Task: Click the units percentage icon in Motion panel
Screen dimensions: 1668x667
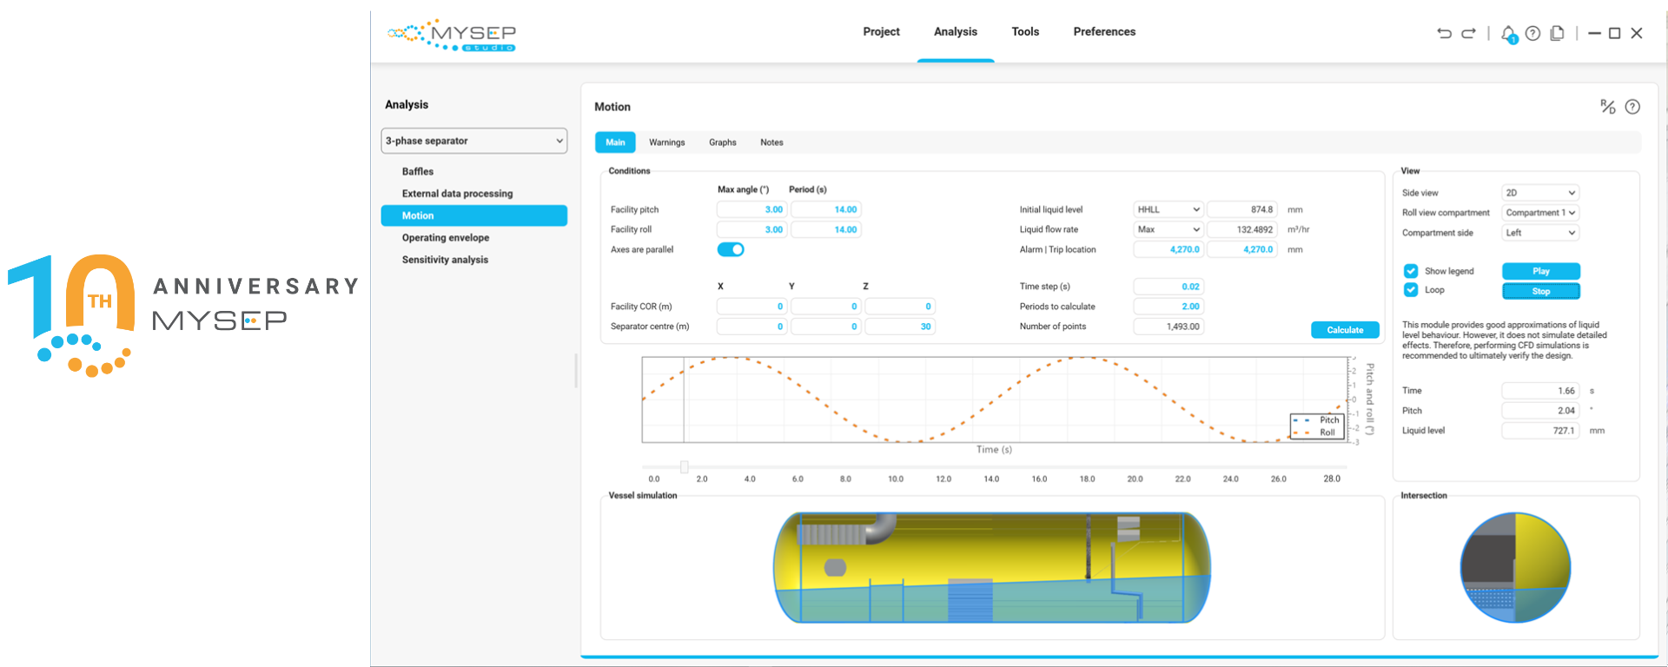Action: pyautogui.click(x=1608, y=107)
